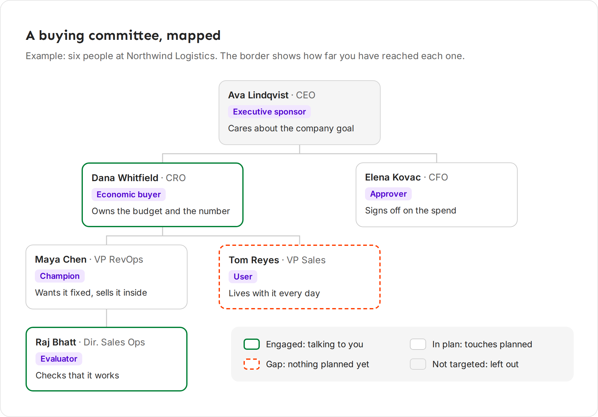Click the 'VP RevOps' title
The image size is (598, 417).
(x=119, y=259)
